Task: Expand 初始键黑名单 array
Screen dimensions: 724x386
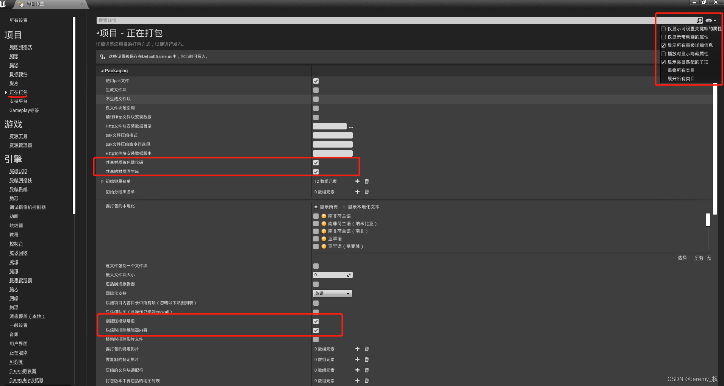Action: (102, 181)
